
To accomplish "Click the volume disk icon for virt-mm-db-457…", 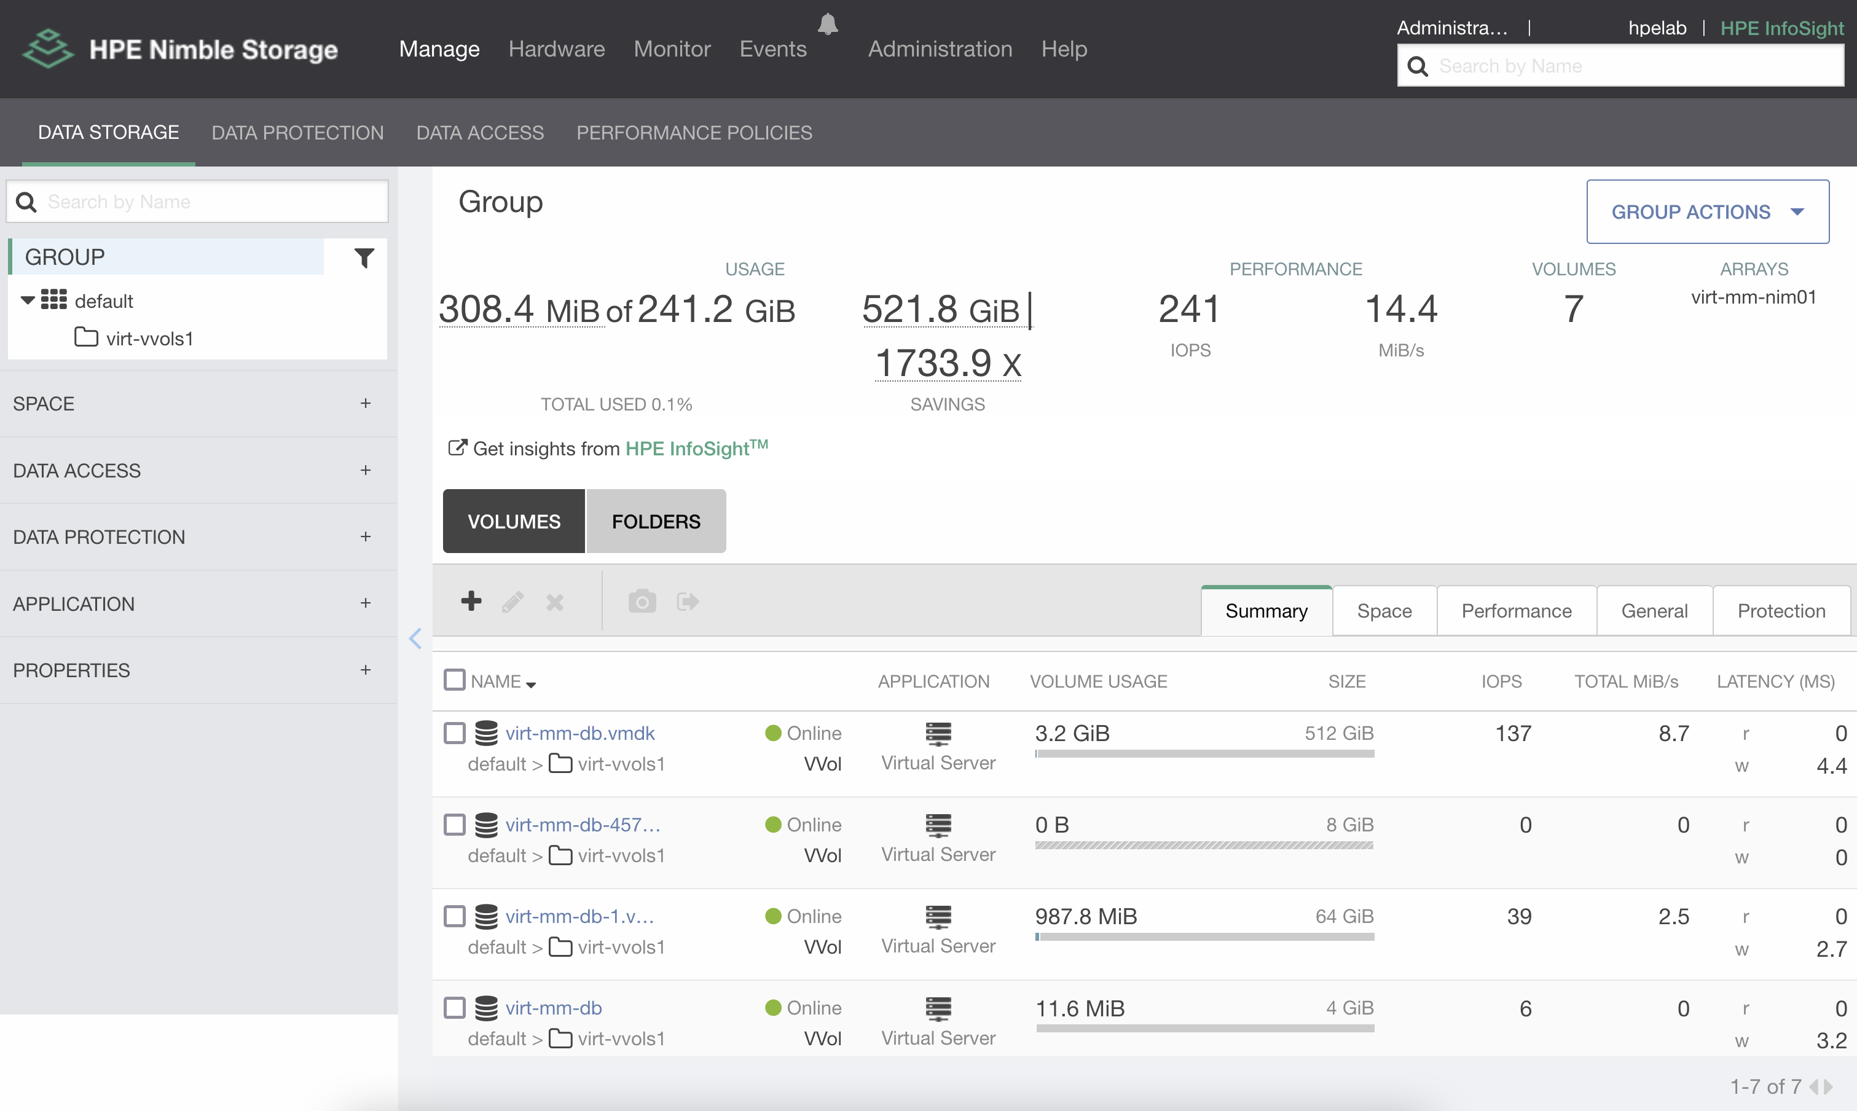I will pos(487,825).
